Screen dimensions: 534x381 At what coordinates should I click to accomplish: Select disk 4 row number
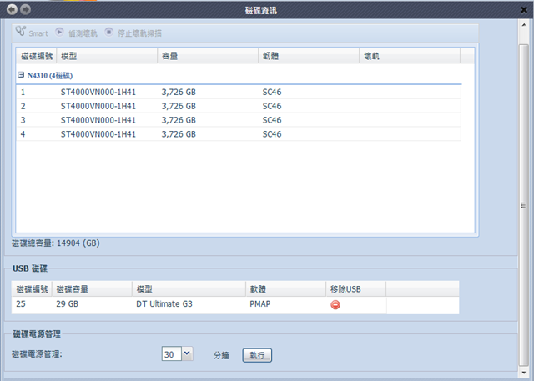pyautogui.click(x=23, y=134)
